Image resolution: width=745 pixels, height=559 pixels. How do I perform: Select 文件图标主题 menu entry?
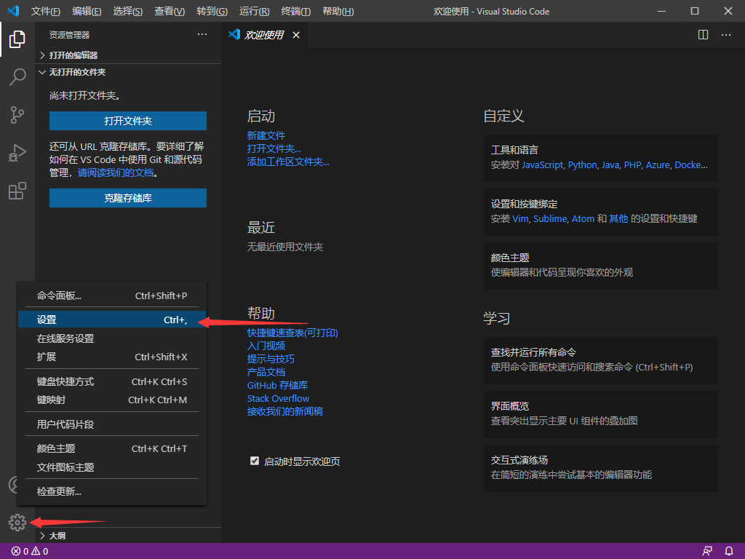112,467
